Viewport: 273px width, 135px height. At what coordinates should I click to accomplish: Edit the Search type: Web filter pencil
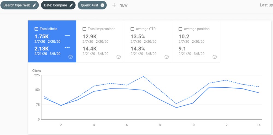coord(34,5)
